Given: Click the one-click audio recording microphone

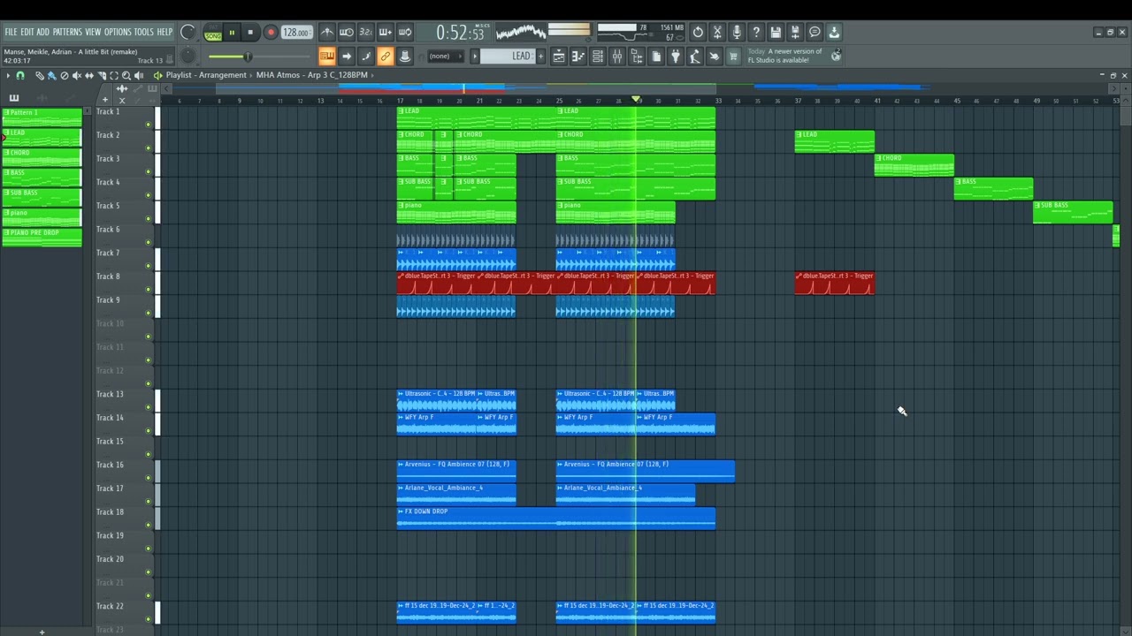Looking at the screenshot, I should pos(737,33).
